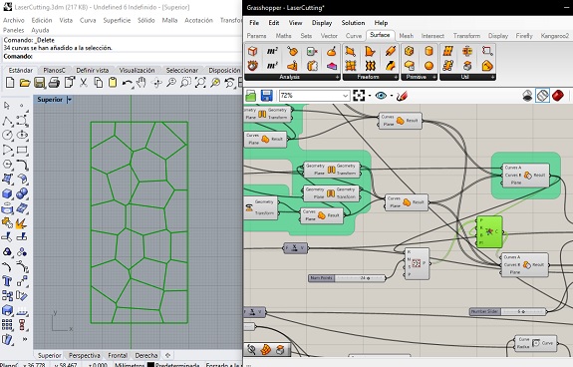
Task: Click the Cut scissors icon in Rhino
Action: click(84, 83)
